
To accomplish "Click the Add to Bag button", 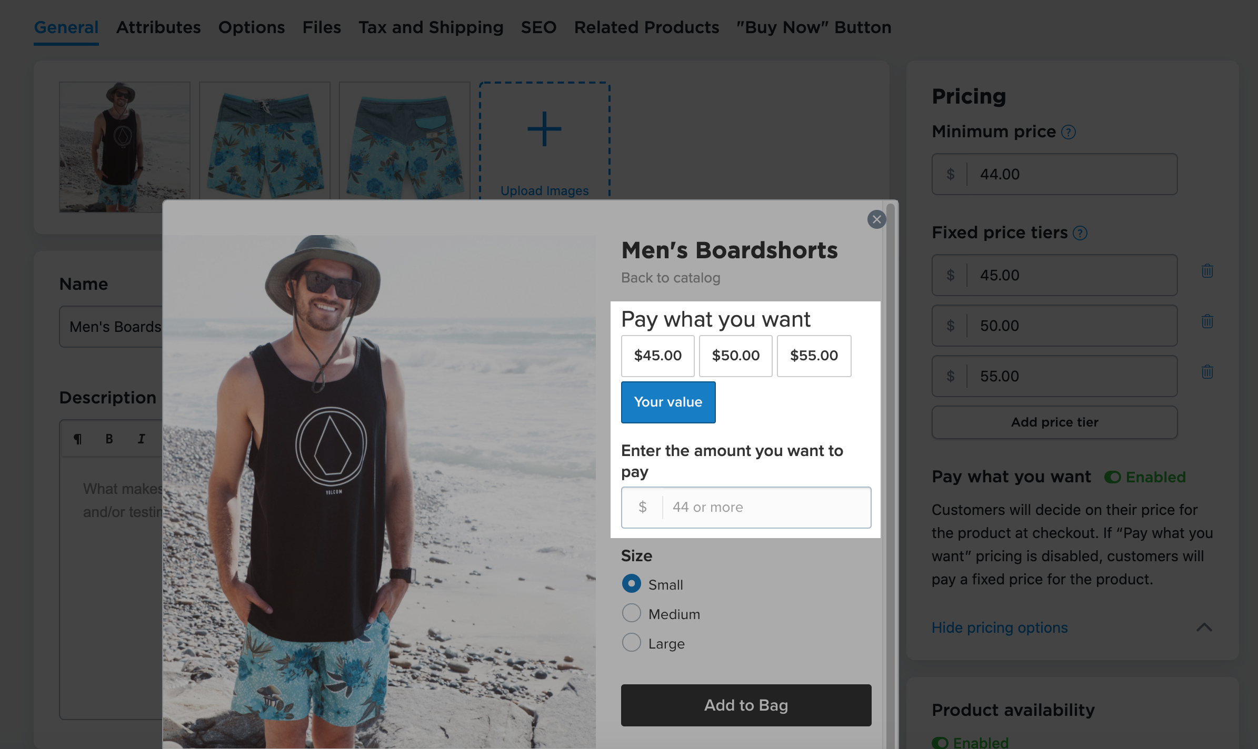I will coord(745,705).
